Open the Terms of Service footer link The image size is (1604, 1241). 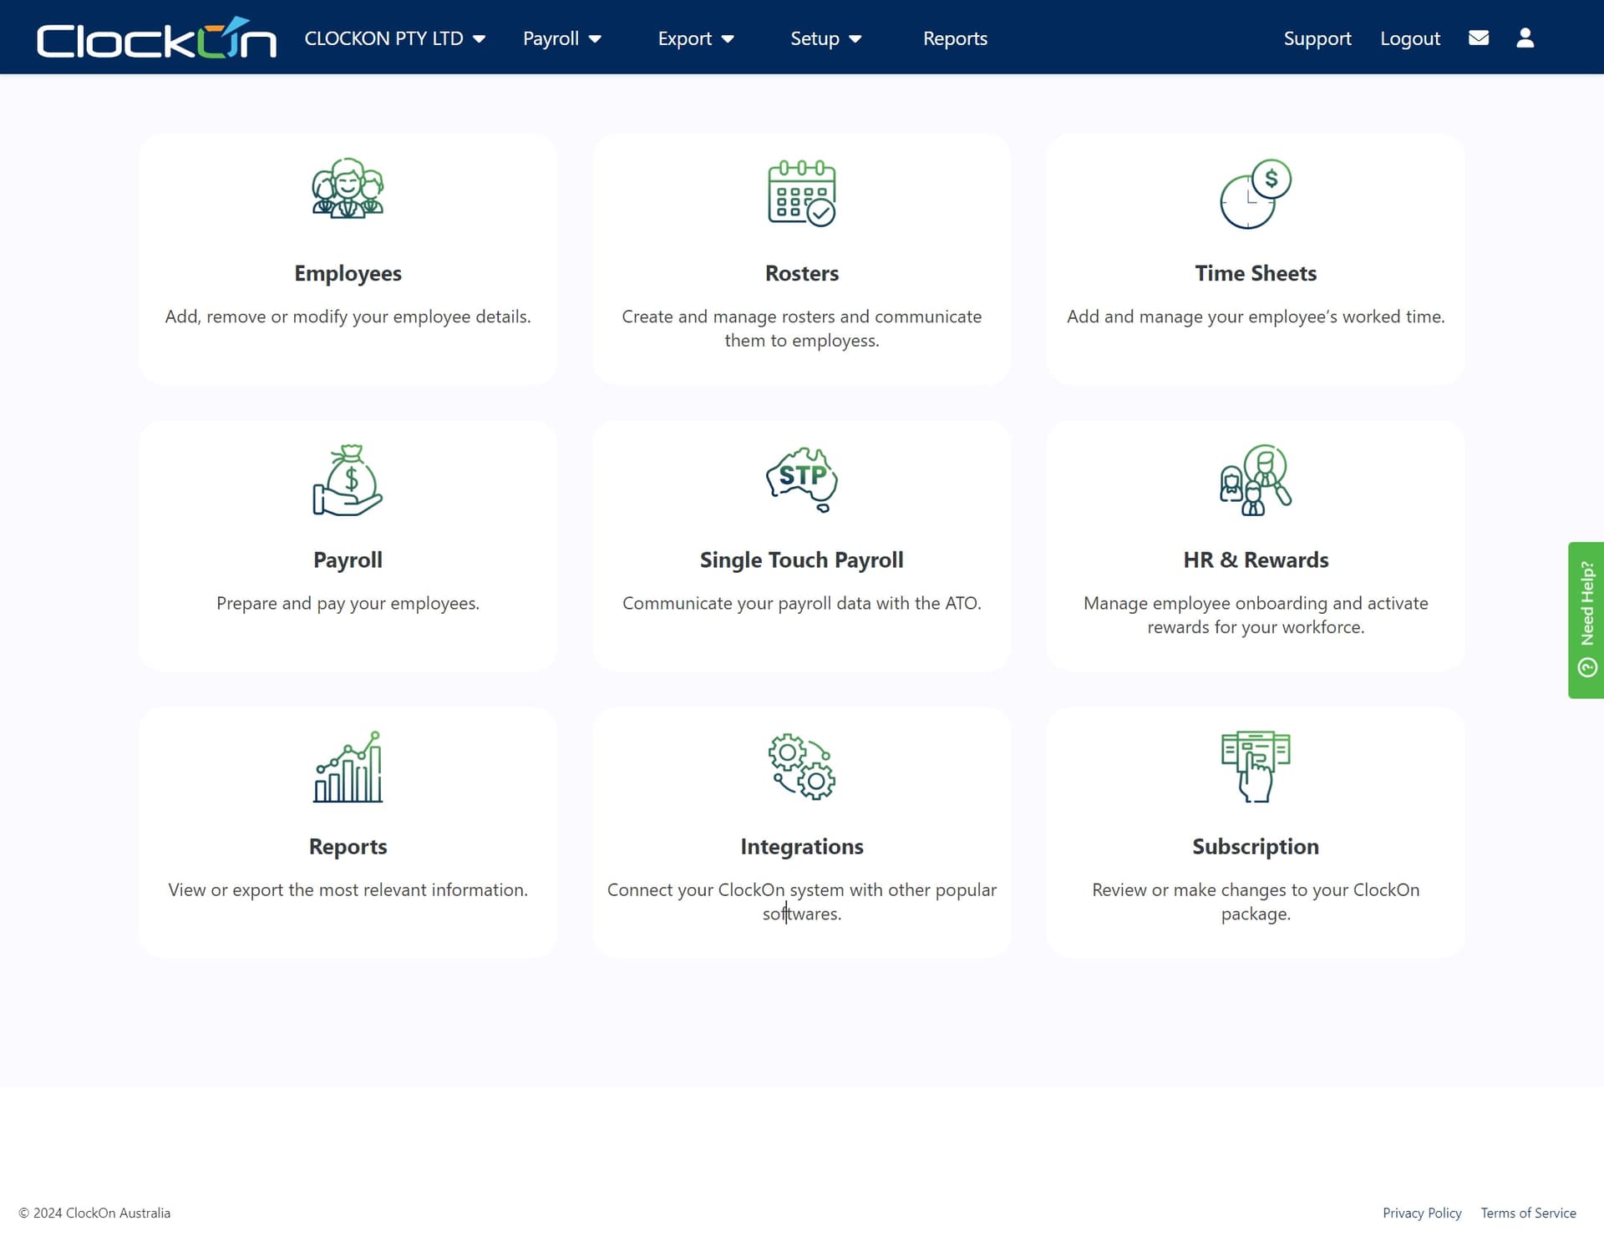tap(1528, 1213)
